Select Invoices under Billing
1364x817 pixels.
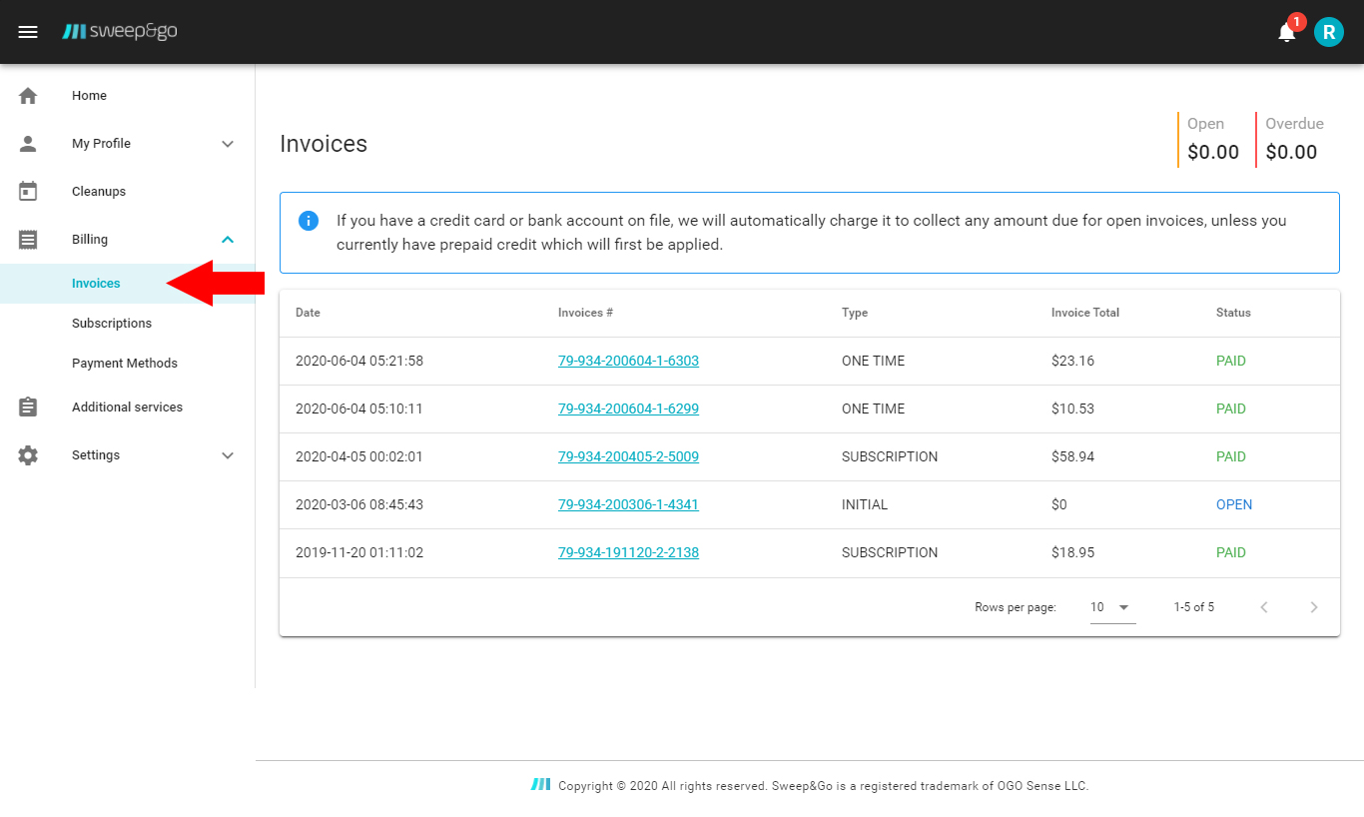[96, 284]
